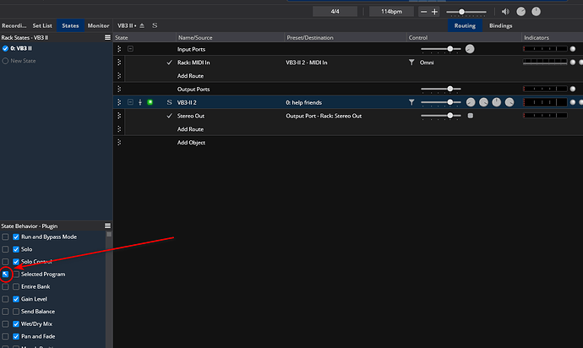The height and width of the screenshot is (348, 583).
Task: Switch to the Routing tab
Action: [x=465, y=25]
